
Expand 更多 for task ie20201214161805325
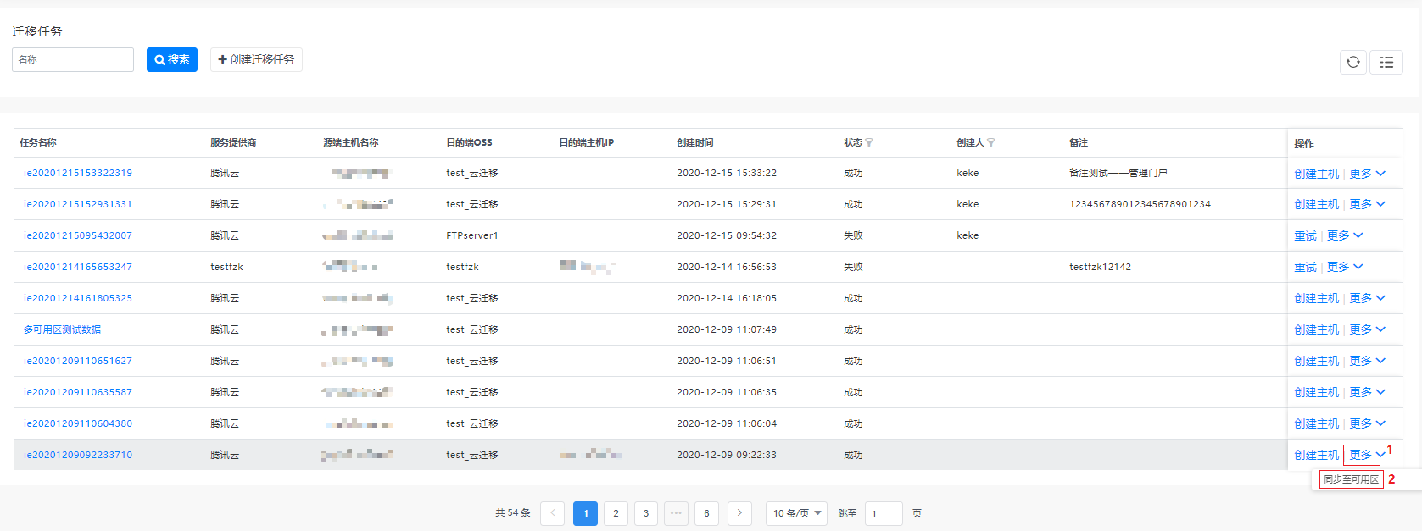1367,298
